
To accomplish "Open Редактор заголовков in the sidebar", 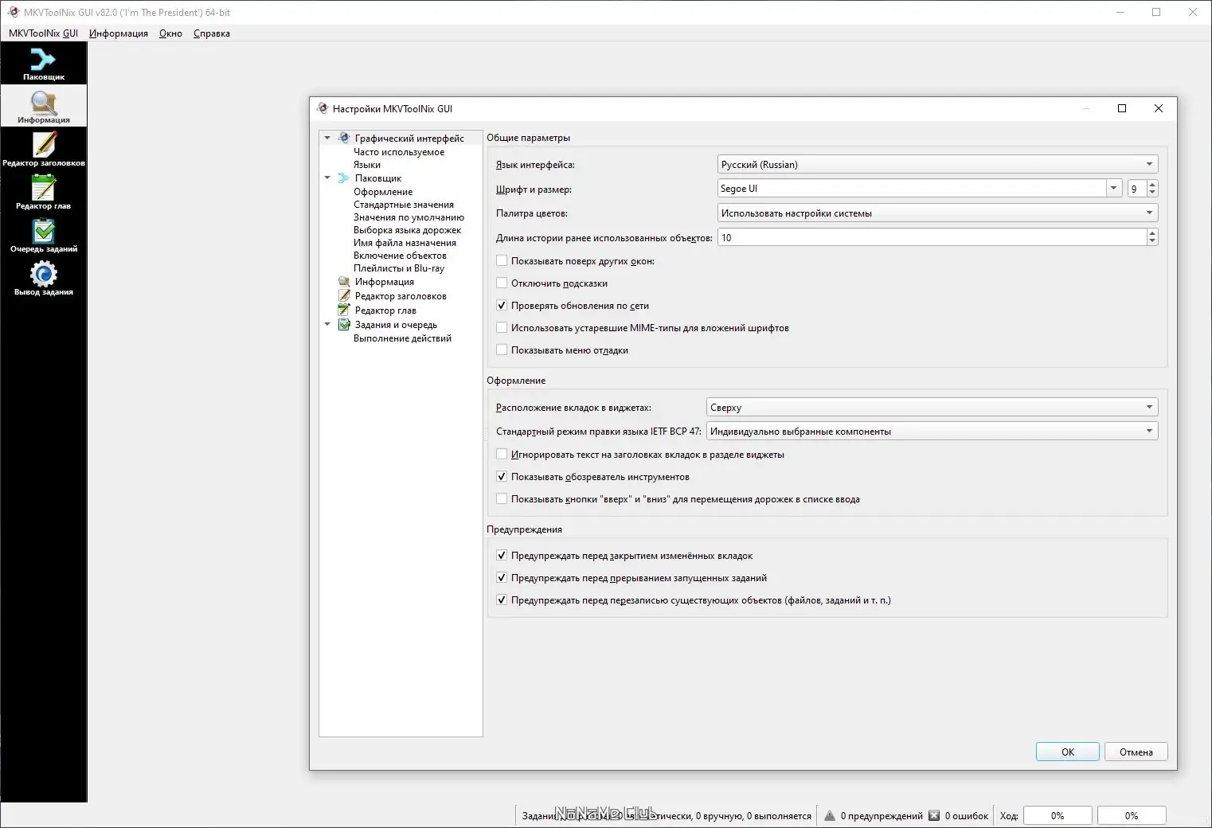I will click(x=44, y=150).
